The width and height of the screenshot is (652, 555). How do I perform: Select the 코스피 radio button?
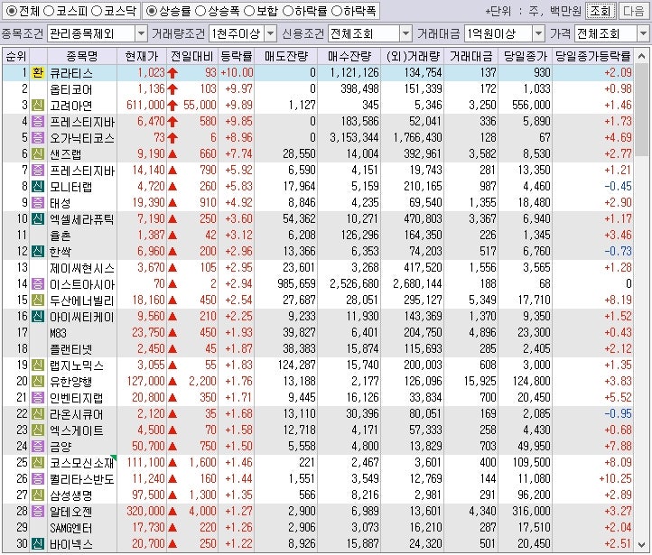[49, 11]
